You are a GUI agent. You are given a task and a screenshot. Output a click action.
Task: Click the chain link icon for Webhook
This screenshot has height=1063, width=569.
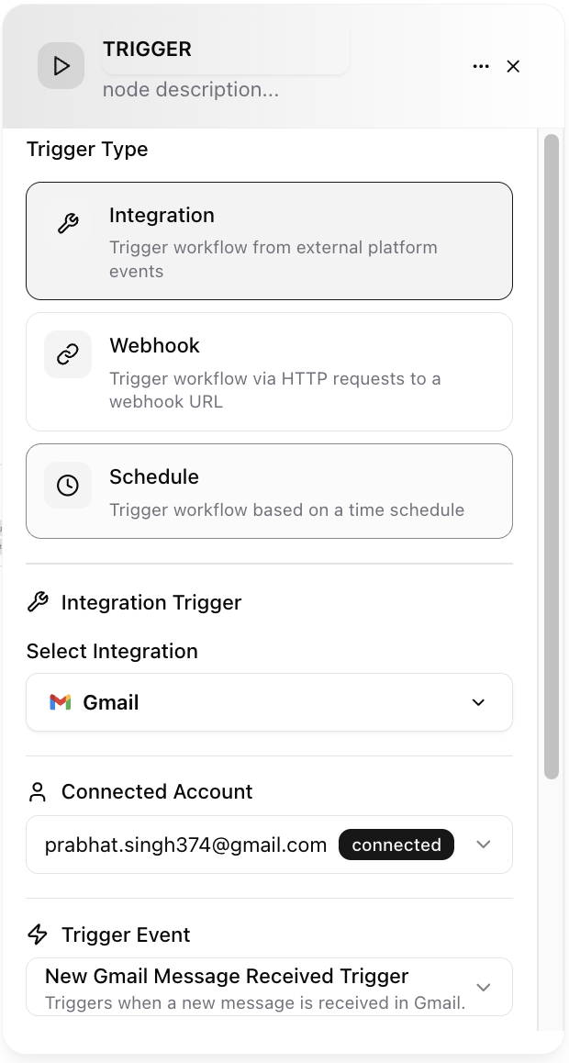coord(67,353)
